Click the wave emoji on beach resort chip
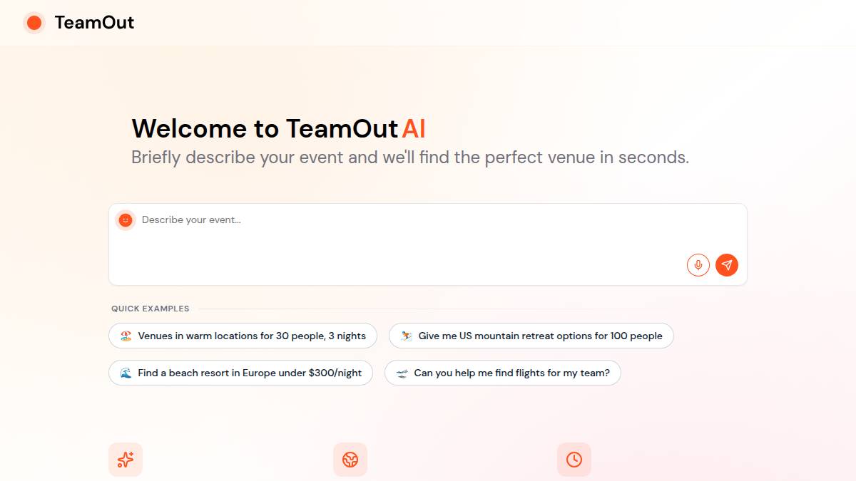 point(126,373)
